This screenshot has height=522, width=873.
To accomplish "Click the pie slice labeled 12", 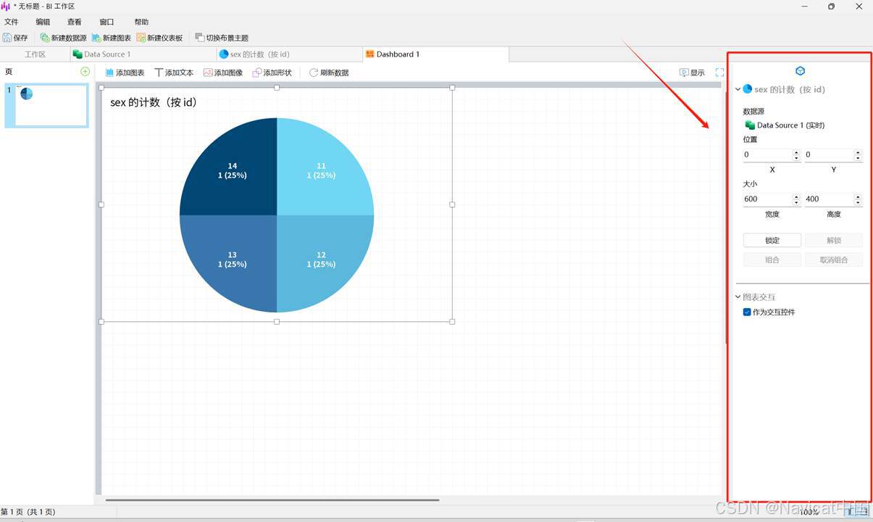I will pos(321,260).
